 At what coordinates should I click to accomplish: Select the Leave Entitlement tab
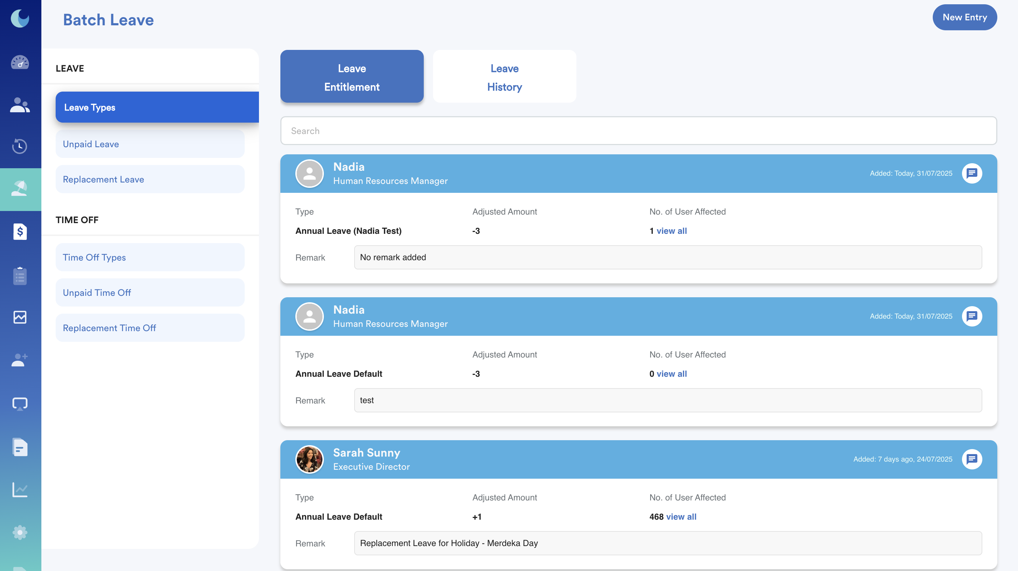(x=352, y=77)
